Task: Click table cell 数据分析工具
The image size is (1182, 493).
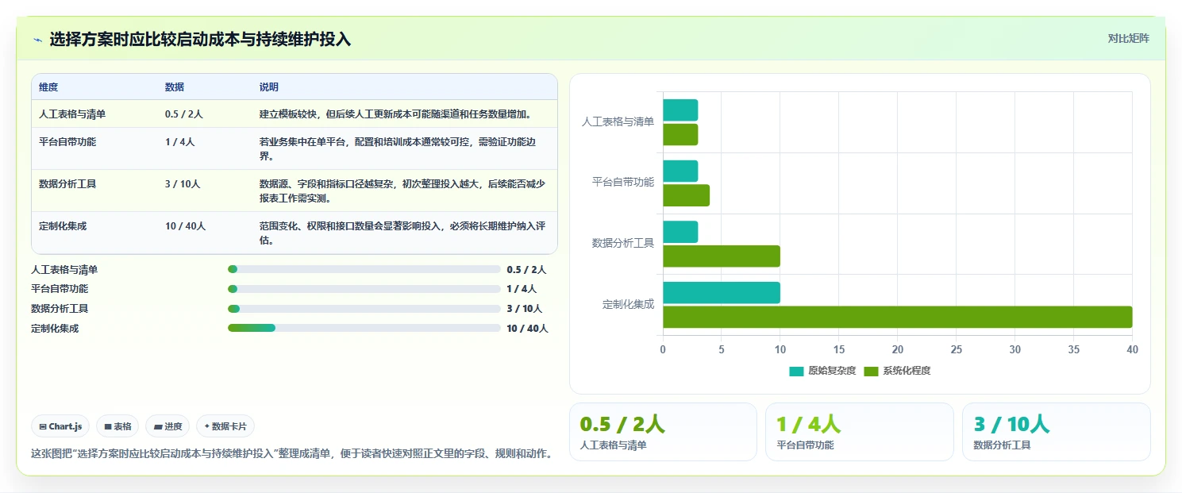Action: [x=67, y=184]
